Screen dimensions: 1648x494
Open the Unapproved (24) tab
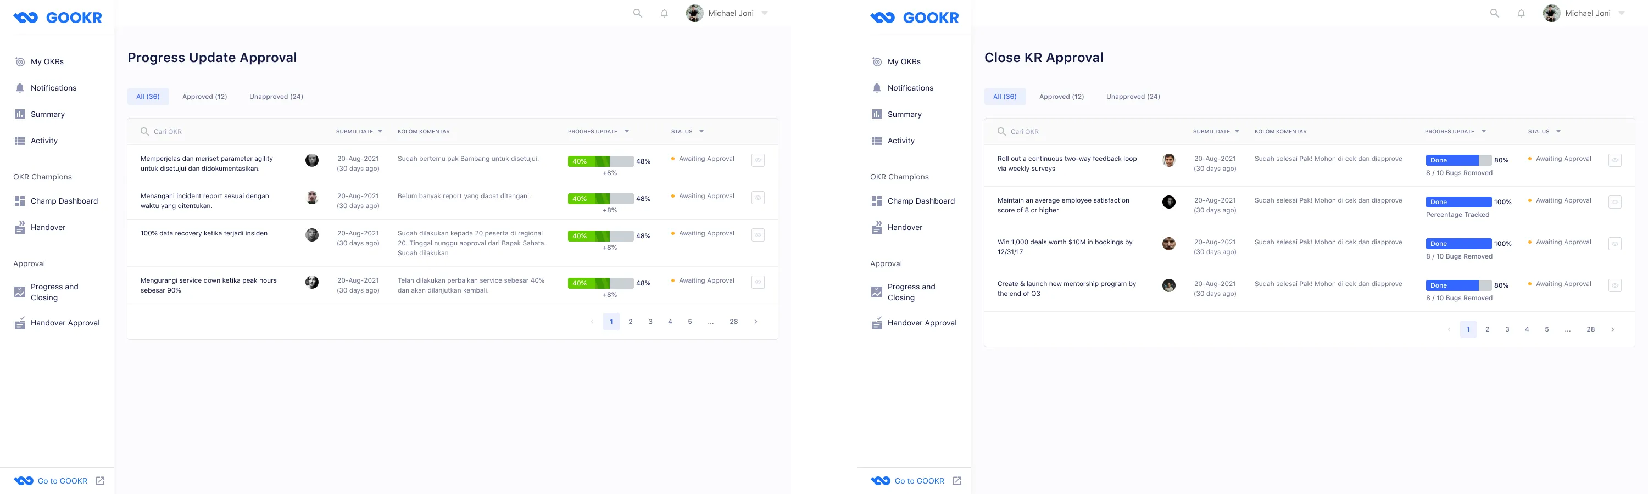(x=275, y=97)
